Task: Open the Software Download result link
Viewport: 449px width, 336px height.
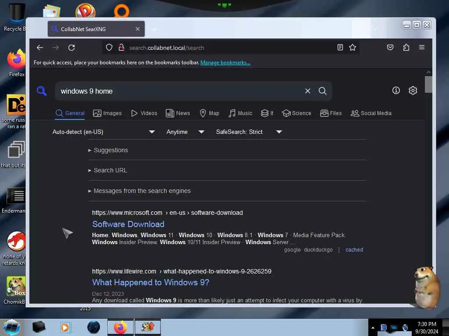Action: [x=128, y=224]
